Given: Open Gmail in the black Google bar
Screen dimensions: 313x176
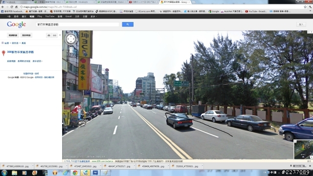Looking at the screenshot, I should coord(68,16).
